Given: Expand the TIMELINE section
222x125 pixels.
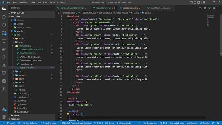Looking at the screenshot, I should (x=32, y=119).
